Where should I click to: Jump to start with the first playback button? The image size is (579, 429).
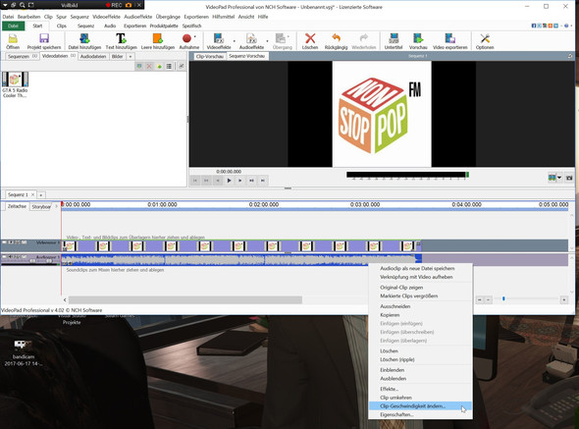click(x=195, y=181)
